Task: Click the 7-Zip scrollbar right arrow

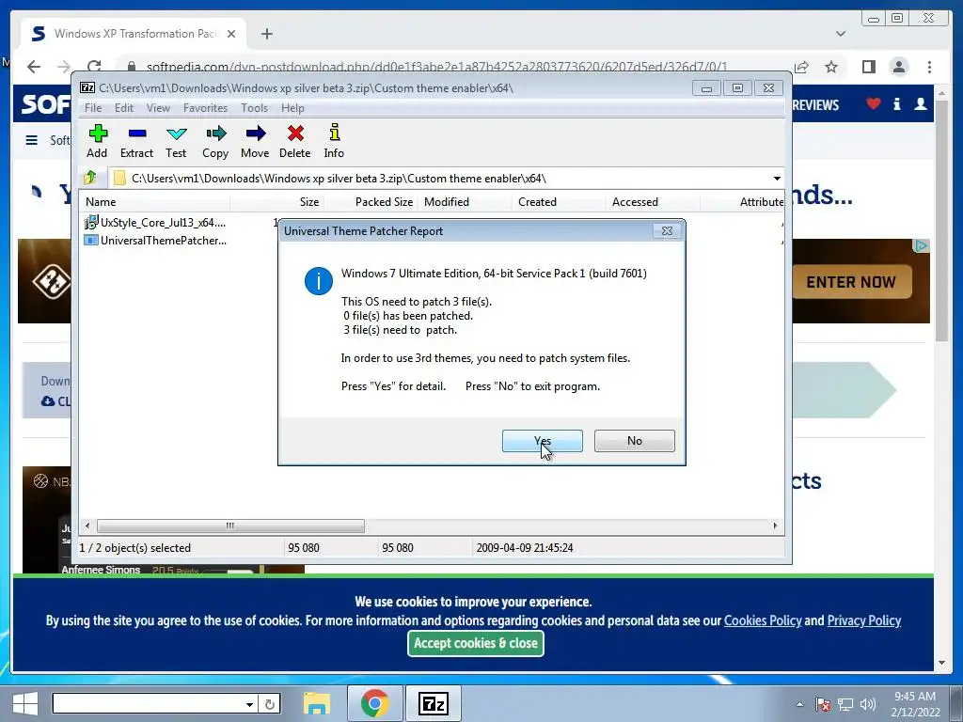Action: [775, 526]
